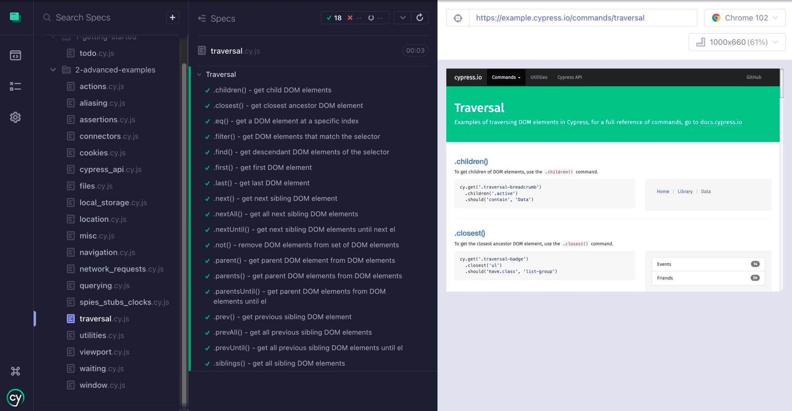
Task: Open keyboard shortcuts command icon
Action: click(15, 371)
